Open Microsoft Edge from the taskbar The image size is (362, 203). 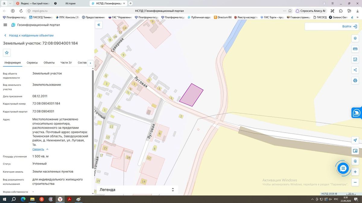click(23, 199)
